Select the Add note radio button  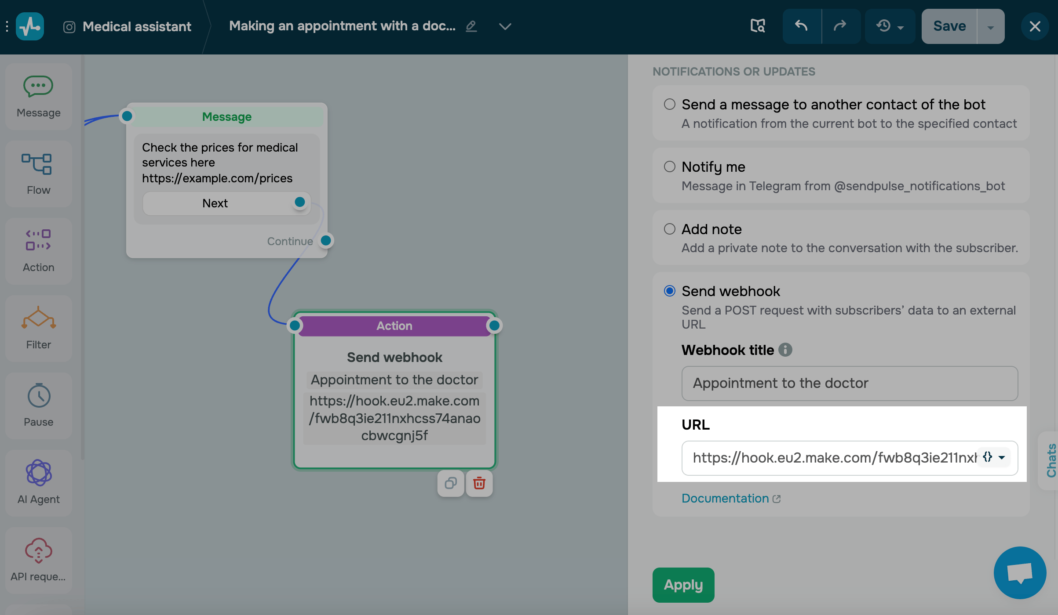(669, 229)
